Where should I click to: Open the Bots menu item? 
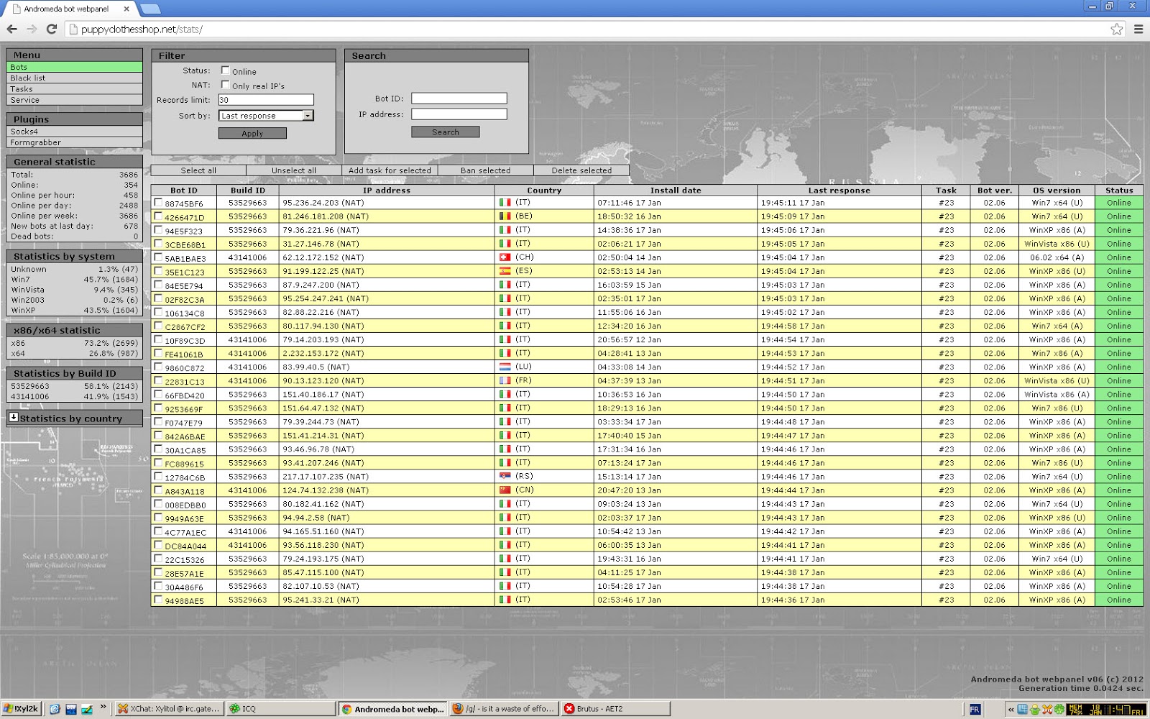pyautogui.click(x=75, y=67)
